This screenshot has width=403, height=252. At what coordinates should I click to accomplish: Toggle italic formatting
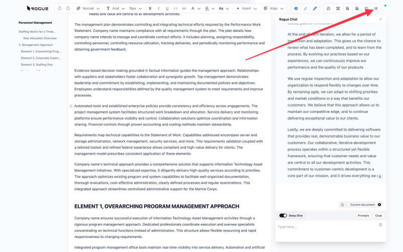(159, 9)
